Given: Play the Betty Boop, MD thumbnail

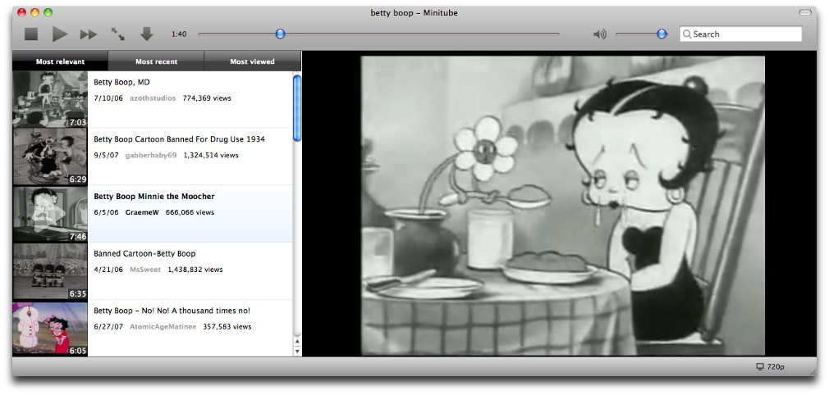Looking at the screenshot, I should click(50, 99).
